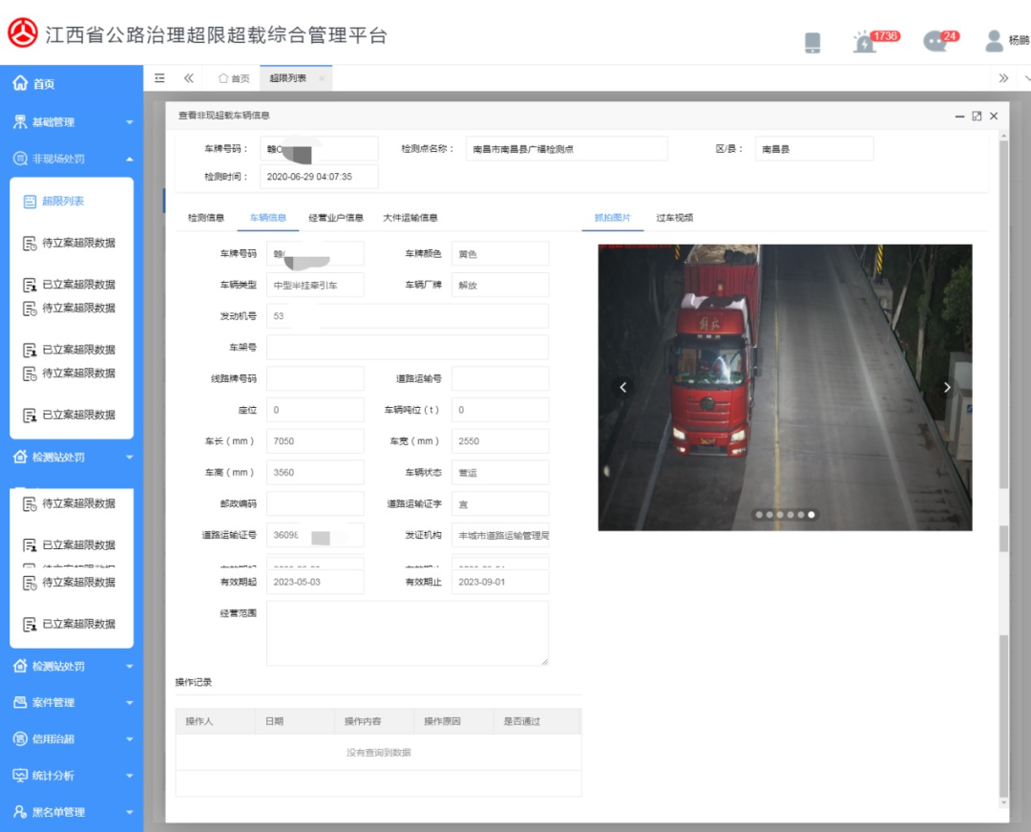1031x832 pixels.
Task: Open the chat messages icon with 24 badge
Action: 935,41
